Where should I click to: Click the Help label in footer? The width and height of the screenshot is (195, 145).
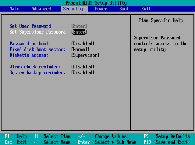[22, 136]
